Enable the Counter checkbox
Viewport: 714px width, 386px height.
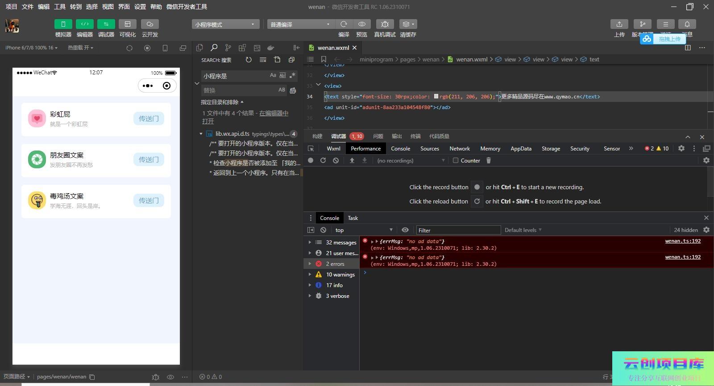[456, 161]
